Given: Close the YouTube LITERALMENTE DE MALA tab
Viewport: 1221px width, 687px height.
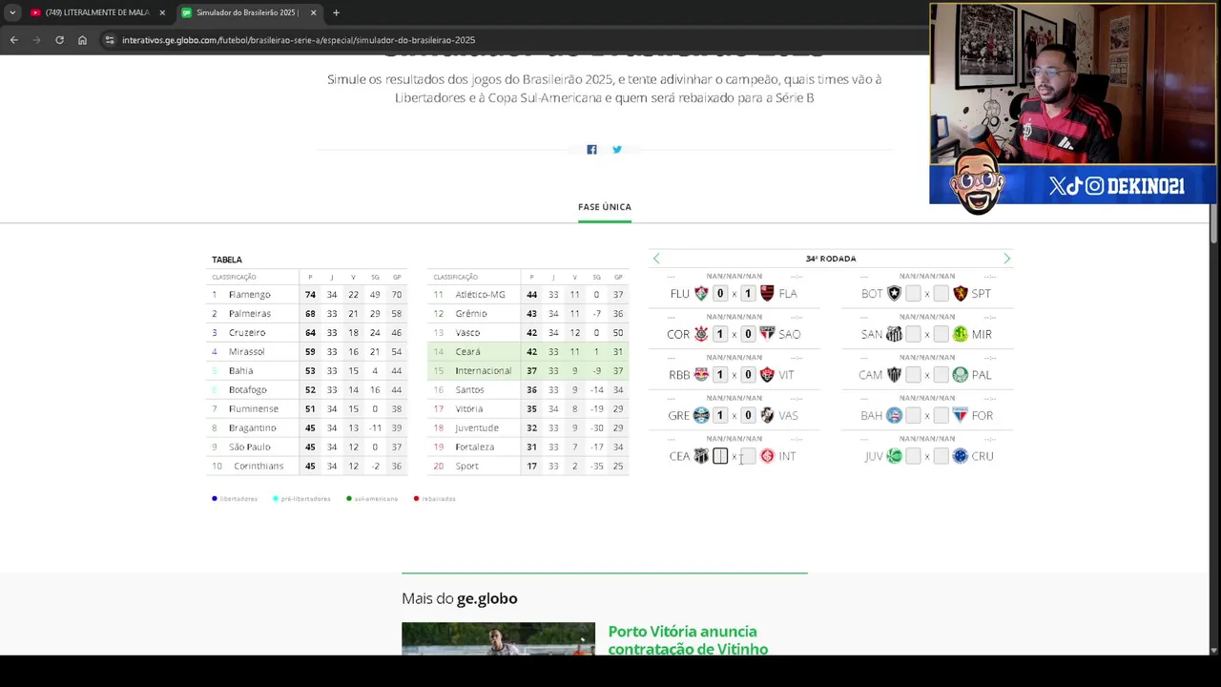Looking at the screenshot, I should click(162, 12).
